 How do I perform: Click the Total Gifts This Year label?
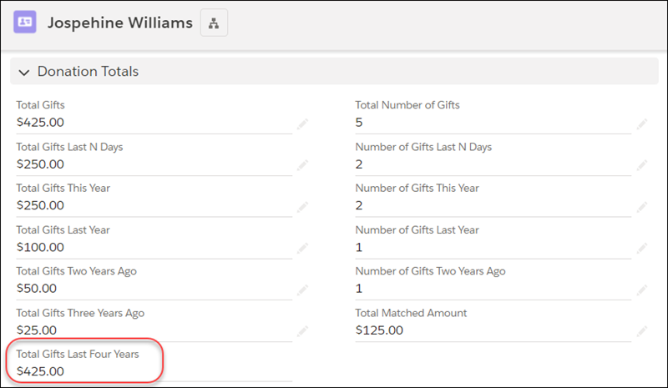[63, 188]
